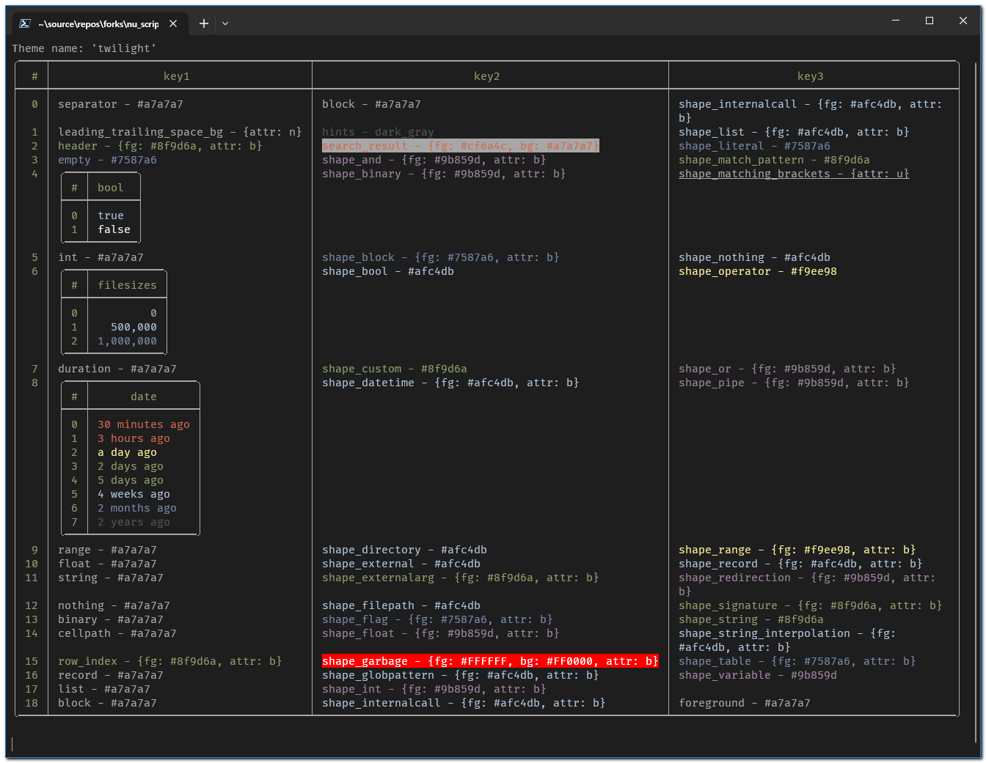986x763 pixels.
Task: Click "4 weeks ago" in date table
Action: click(134, 494)
